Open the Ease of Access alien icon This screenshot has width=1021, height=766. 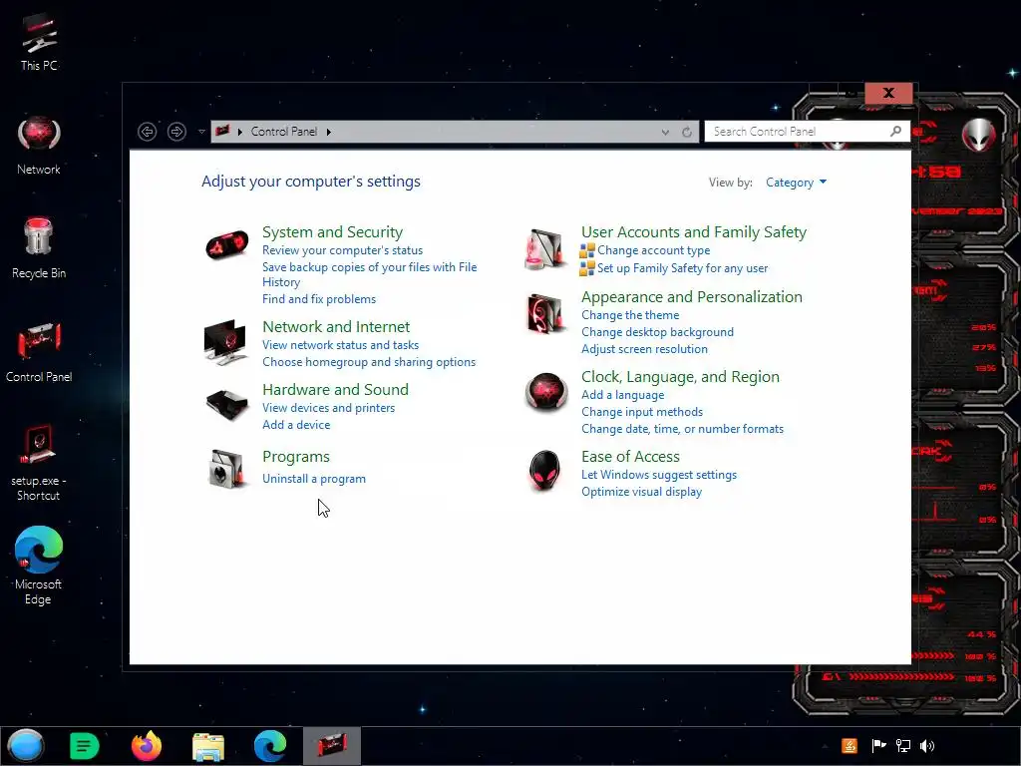pos(544,470)
